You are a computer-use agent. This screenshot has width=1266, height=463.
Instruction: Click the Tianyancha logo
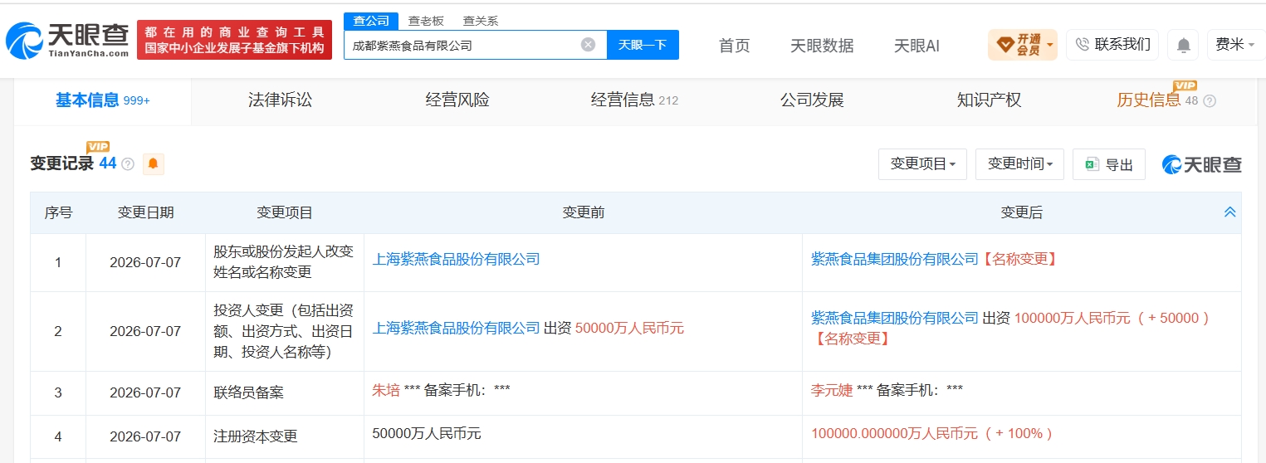pos(67,39)
